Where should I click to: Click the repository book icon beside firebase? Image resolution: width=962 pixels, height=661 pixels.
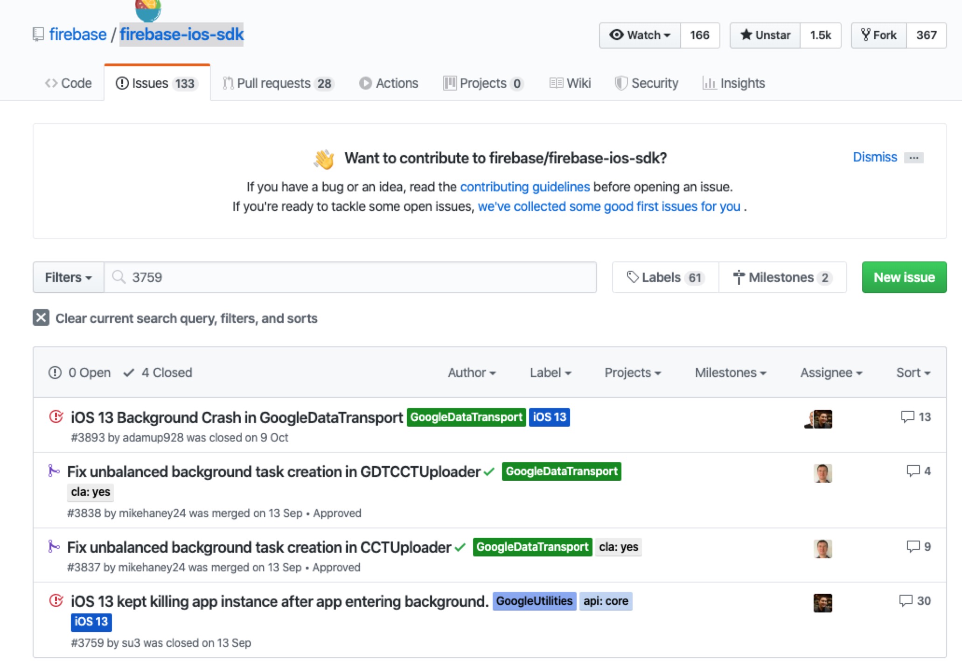click(38, 35)
